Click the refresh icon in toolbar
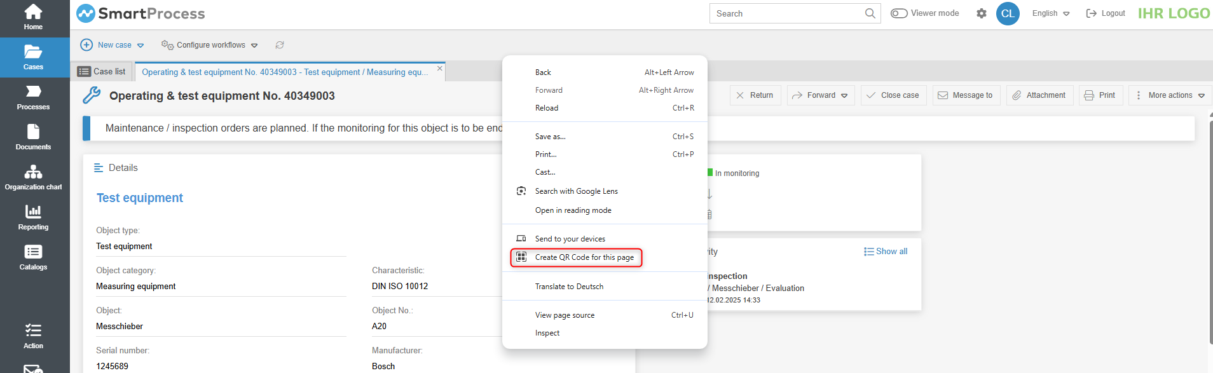The width and height of the screenshot is (1213, 373). click(280, 45)
